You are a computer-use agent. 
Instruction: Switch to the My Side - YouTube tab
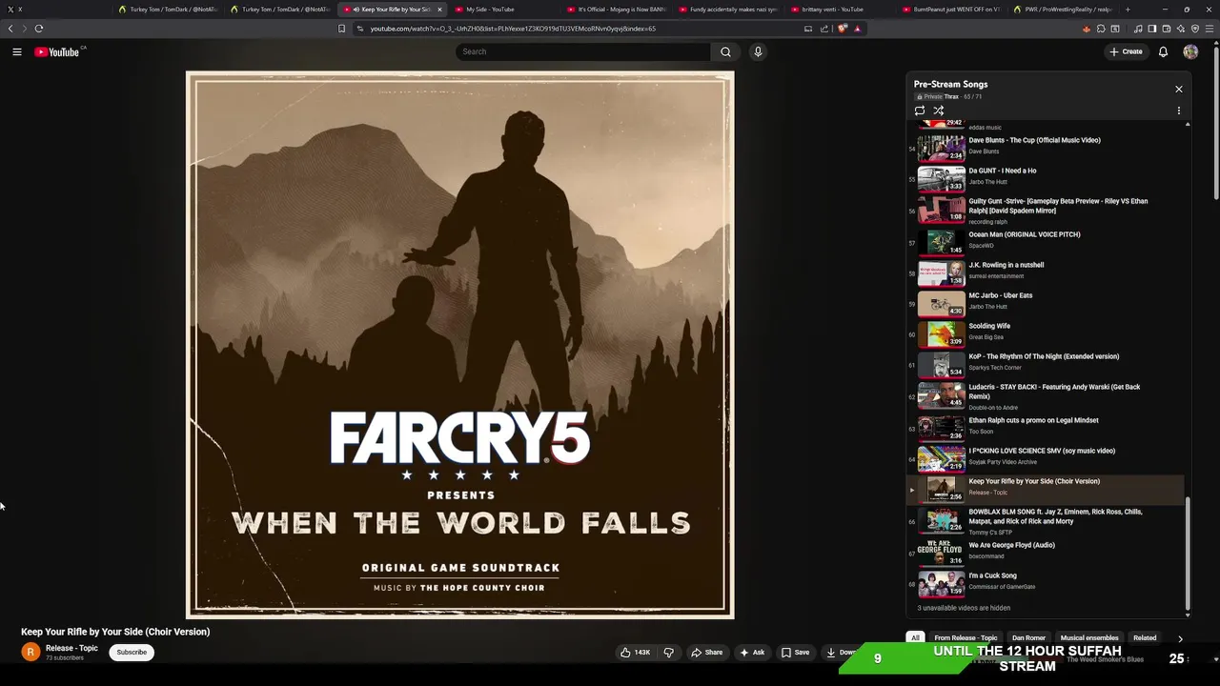pyautogui.click(x=505, y=10)
